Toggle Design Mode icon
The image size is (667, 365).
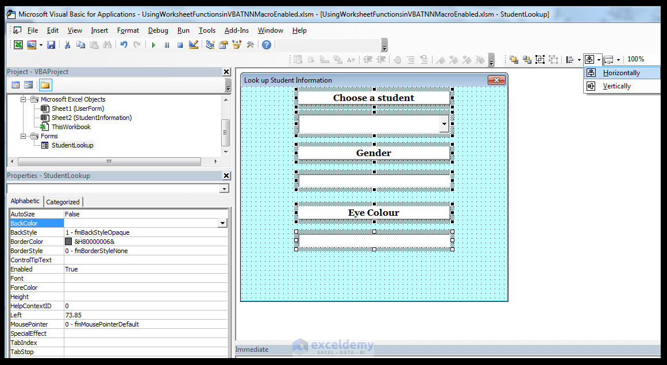coord(194,45)
